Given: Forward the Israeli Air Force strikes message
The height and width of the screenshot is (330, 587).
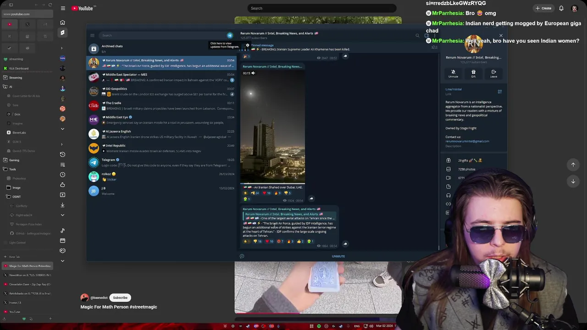Looking at the screenshot, I should click(x=345, y=244).
